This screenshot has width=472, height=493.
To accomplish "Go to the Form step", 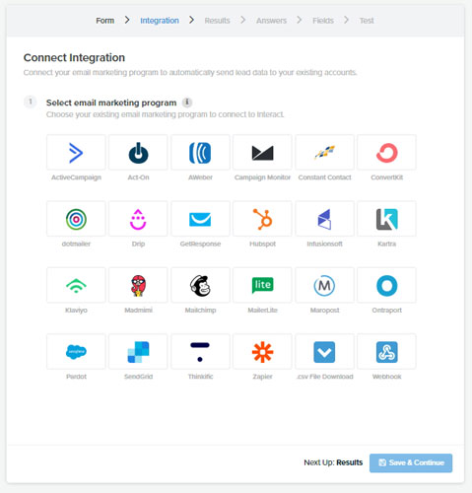I will tap(105, 21).
